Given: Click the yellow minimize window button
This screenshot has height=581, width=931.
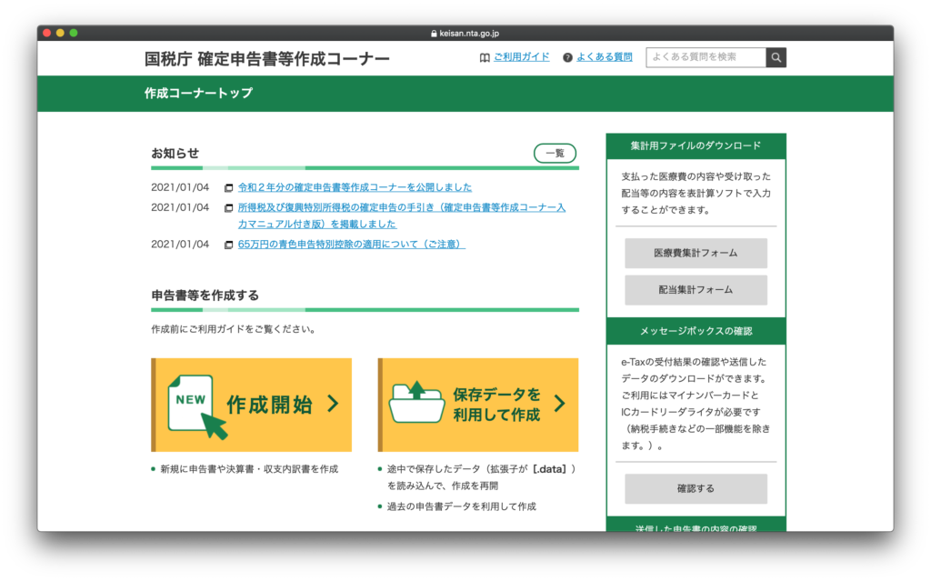Looking at the screenshot, I should click(x=60, y=33).
